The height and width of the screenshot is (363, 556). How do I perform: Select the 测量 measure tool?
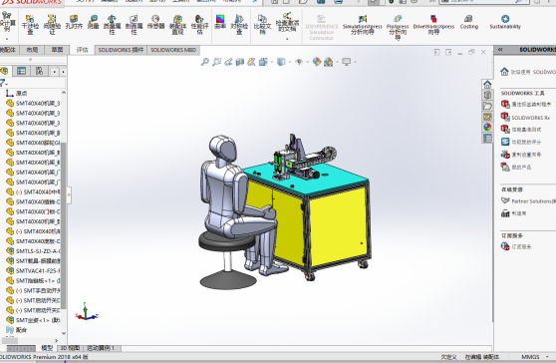tap(94, 22)
